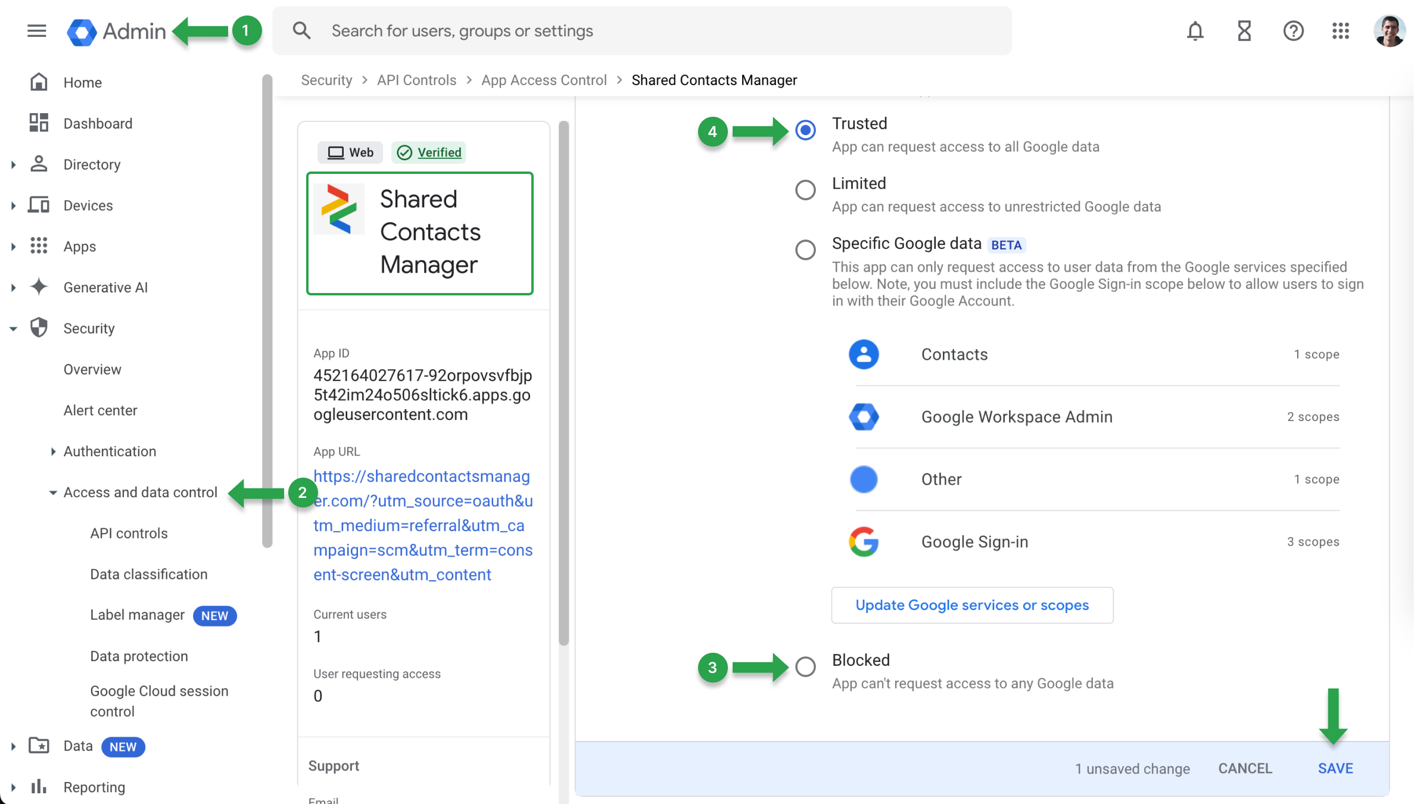Viewport: 1414px width, 804px height.
Task: Click API Controls breadcrumb link
Action: pyautogui.click(x=416, y=80)
